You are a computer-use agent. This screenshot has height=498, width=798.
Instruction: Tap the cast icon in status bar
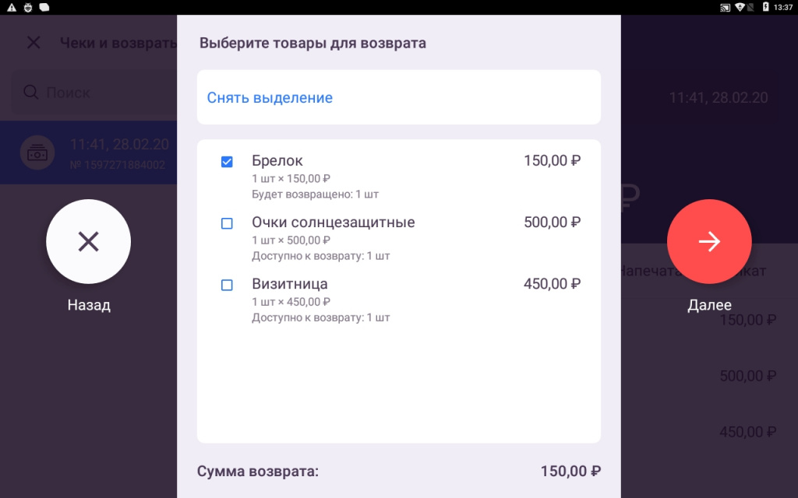tap(725, 7)
